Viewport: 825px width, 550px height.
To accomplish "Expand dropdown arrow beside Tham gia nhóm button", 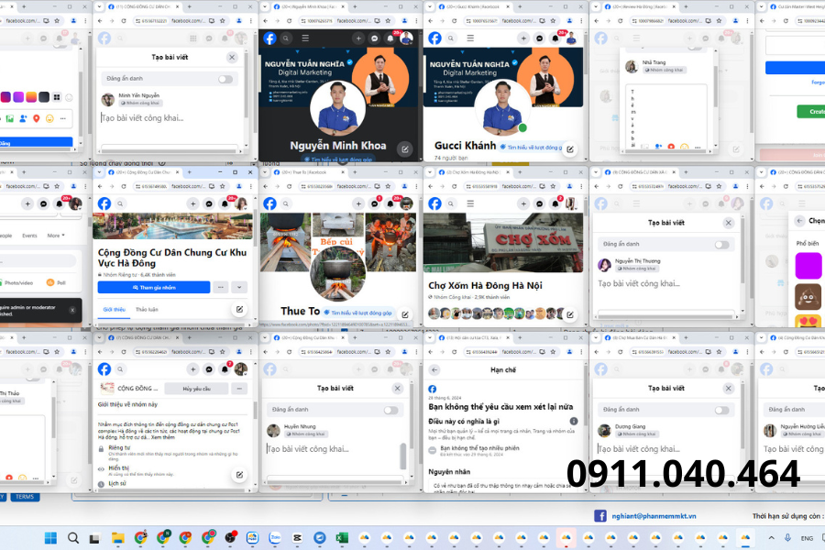I will 239,287.
